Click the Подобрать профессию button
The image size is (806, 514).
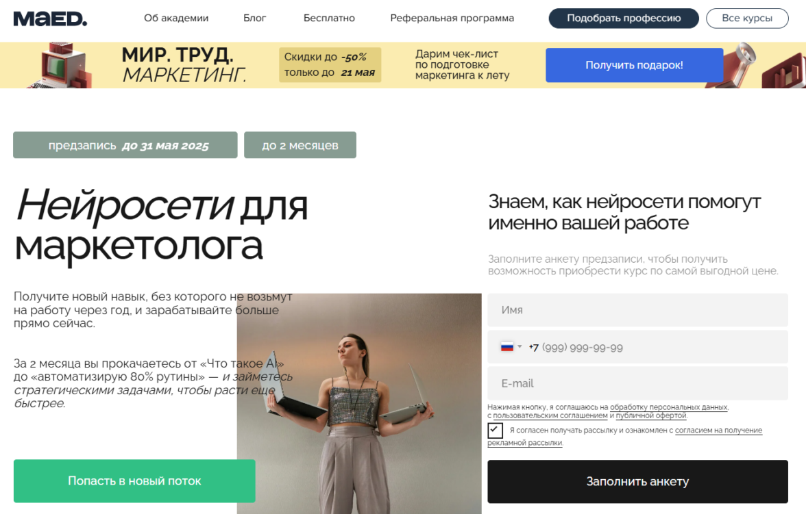(624, 18)
